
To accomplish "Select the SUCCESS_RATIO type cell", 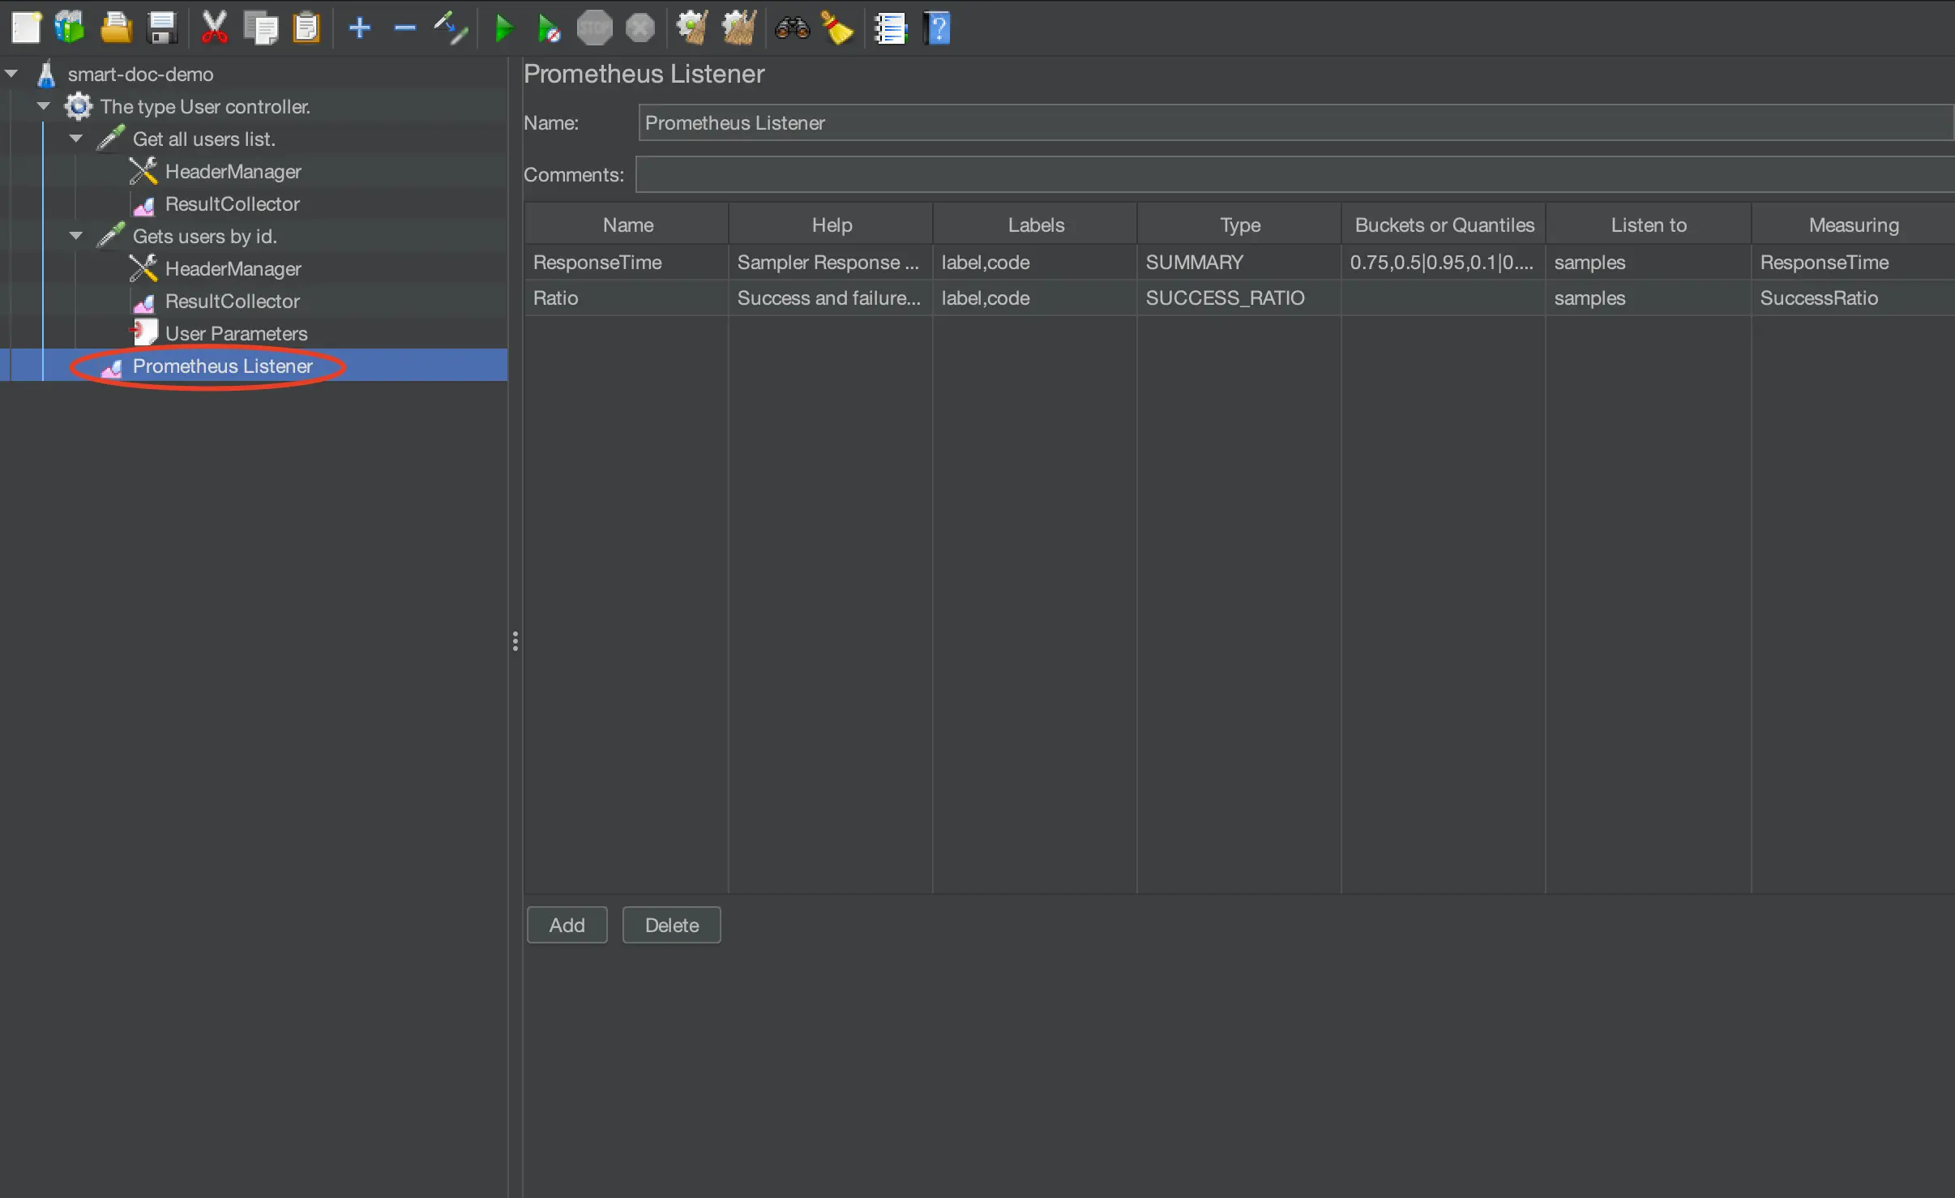I will pyautogui.click(x=1225, y=297).
